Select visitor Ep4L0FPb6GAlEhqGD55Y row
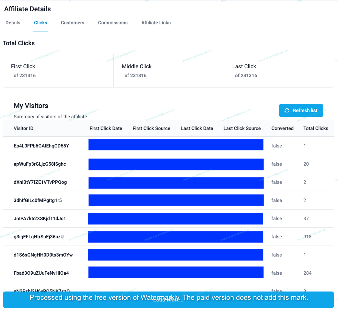This screenshot has height=309, width=338. click(x=41, y=146)
